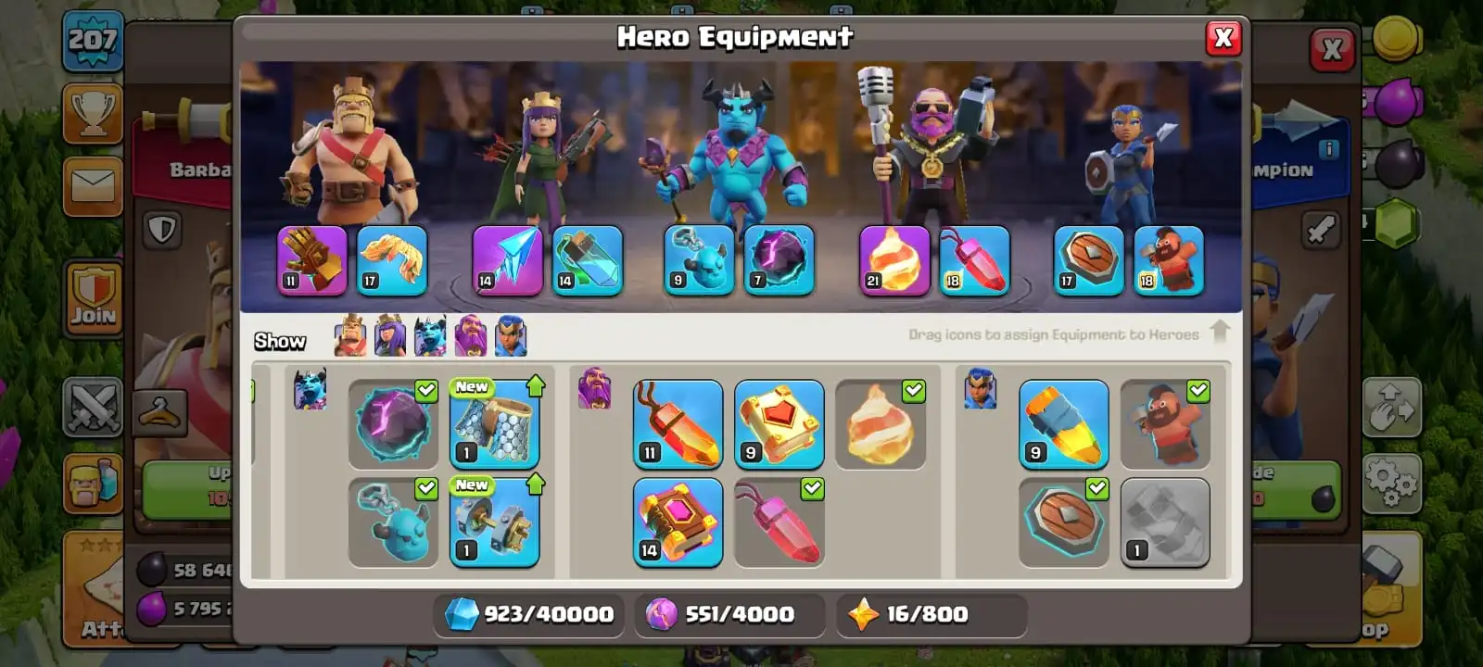1483x667 pixels.
Task: Close the Hero Equipment window
Action: tap(1223, 38)
